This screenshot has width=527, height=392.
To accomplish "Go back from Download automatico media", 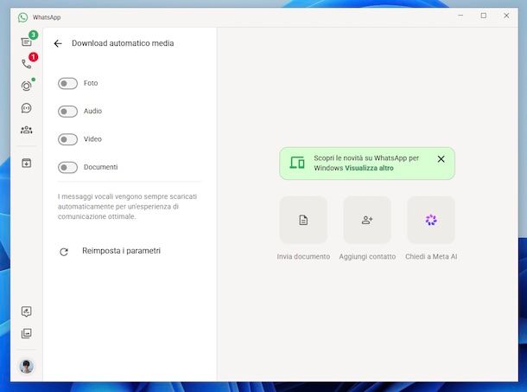I will [x=58, y=43].
